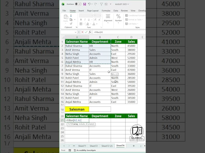Open Format as Table menu

134,20
